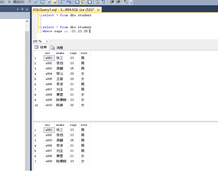
Task: Select the name cell 琴沁
Action: [x=62, y=74]
